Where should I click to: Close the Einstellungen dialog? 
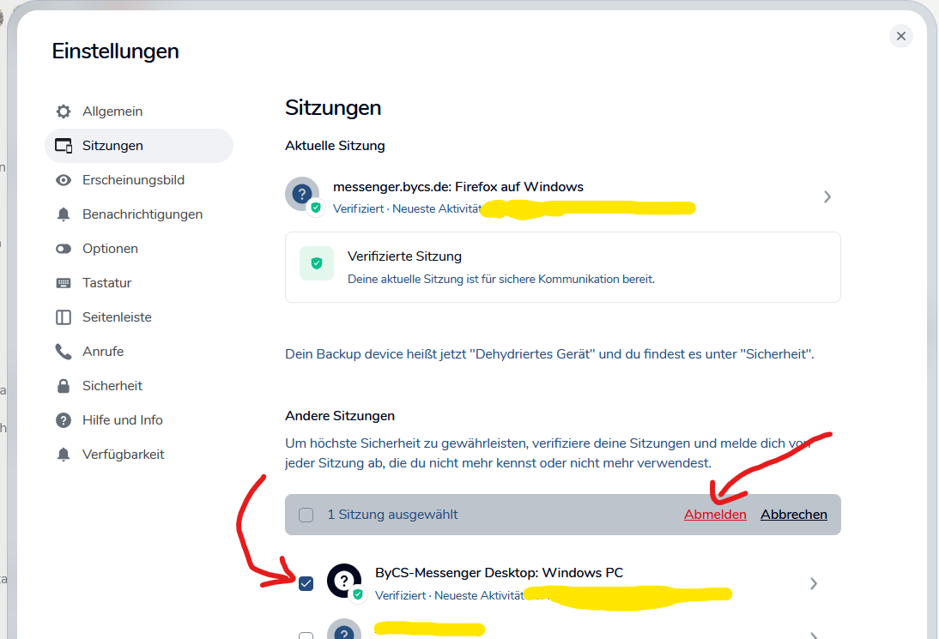(900, 36)
